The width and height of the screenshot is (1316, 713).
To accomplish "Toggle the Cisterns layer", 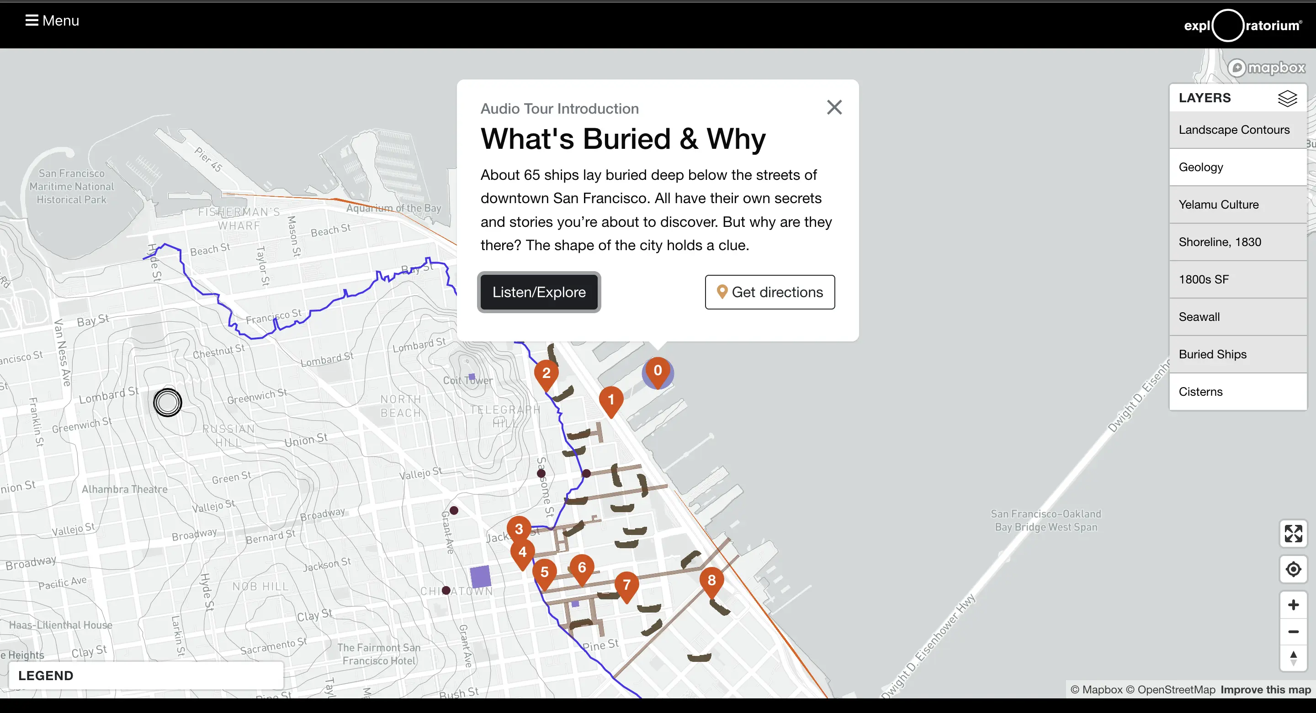I will (1238, 392).
